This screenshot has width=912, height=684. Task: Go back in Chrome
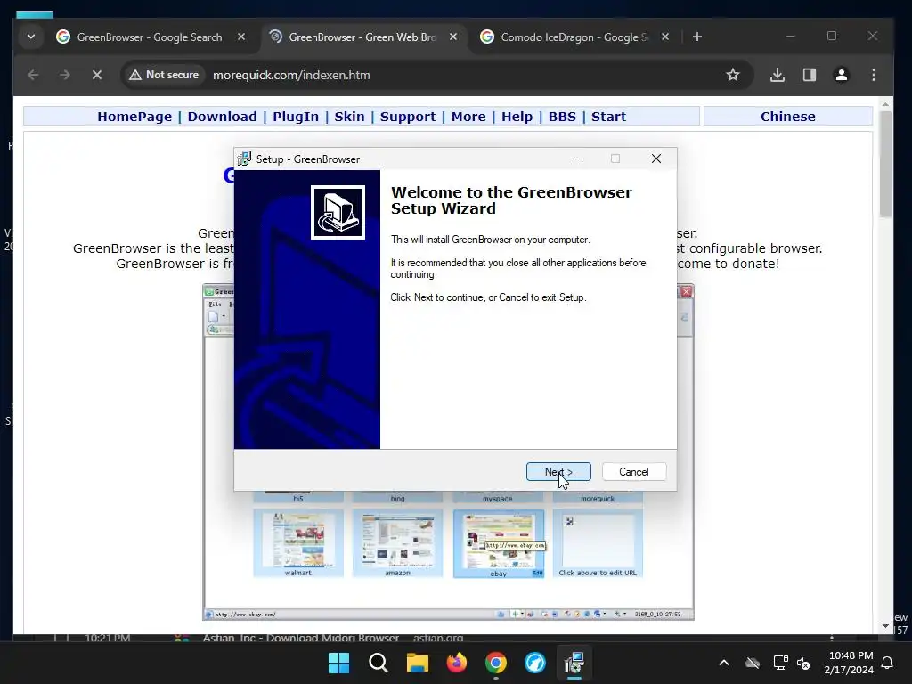[33, 75]
